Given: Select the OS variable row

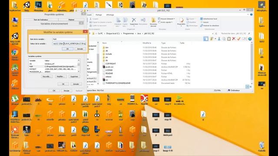Looking at the screenshot, I should (x=53, y=64).
